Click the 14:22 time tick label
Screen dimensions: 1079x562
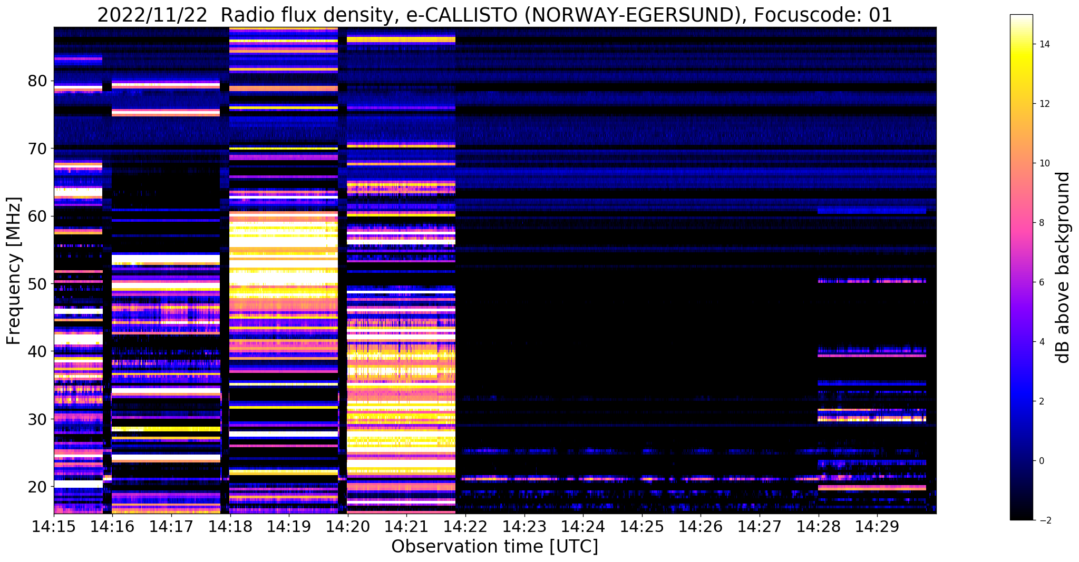[x=465, y=527]
